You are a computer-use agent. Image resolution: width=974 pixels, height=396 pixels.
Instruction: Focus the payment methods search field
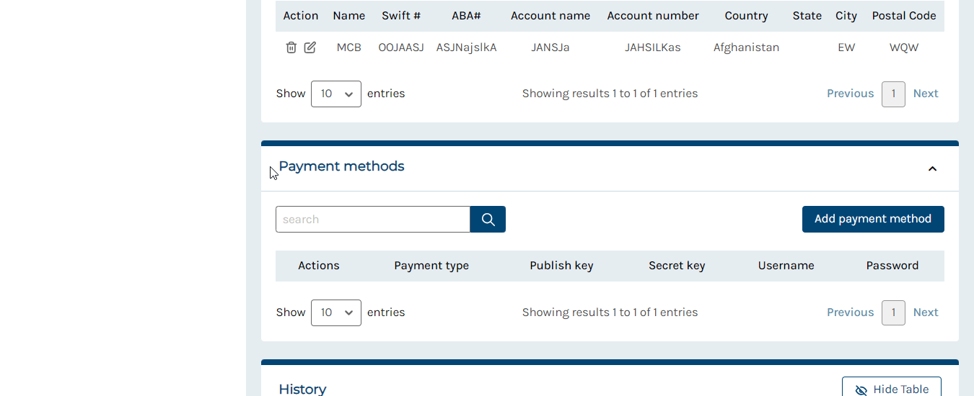(x=373, y=220)
